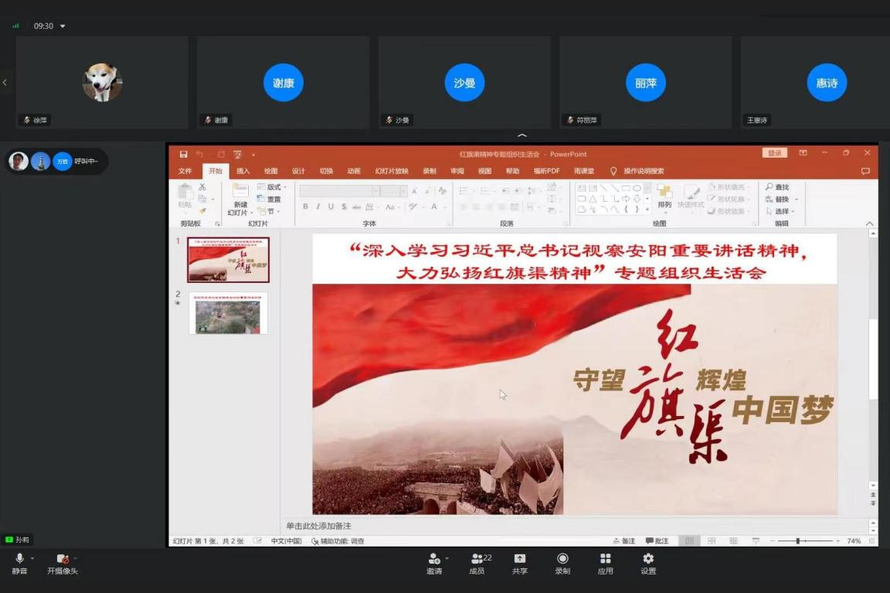Screen dimensions: 890x593
Task: Start recording with the 录制 icon
Action: (562, 559)
